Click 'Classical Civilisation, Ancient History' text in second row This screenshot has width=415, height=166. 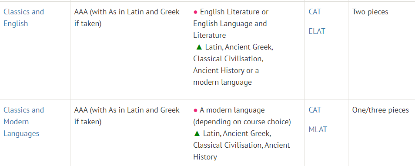tap(241, 151)
